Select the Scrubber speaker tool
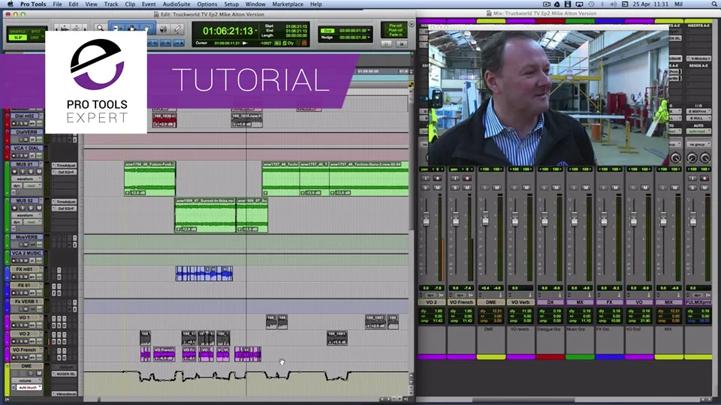The image size is (721, 405). (163, 29)
